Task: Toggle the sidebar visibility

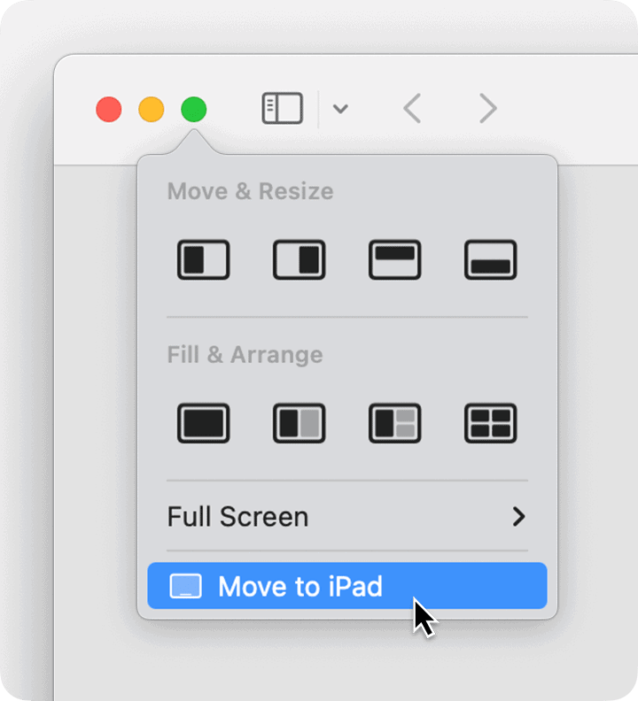Action: point(283,109)
